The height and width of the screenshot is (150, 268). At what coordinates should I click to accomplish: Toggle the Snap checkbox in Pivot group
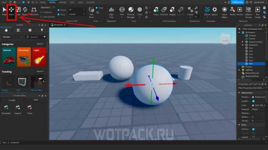pos(97,8)
